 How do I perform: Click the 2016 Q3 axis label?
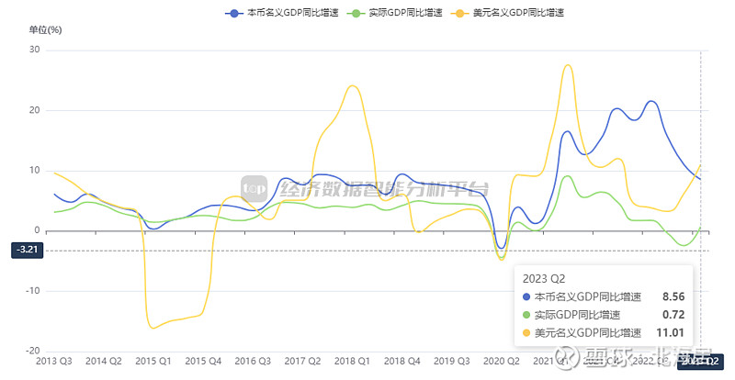pyautogui.click(x=253, y=362)
